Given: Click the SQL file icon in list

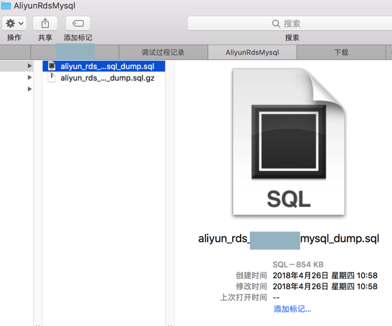Looking at the screenshot, I should tap(52, 66).
